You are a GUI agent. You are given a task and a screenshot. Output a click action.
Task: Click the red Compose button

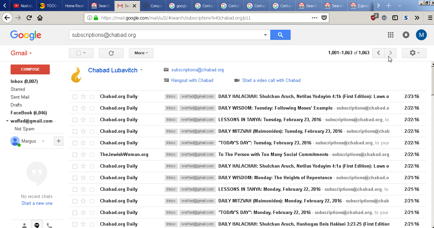click(30, 69)
